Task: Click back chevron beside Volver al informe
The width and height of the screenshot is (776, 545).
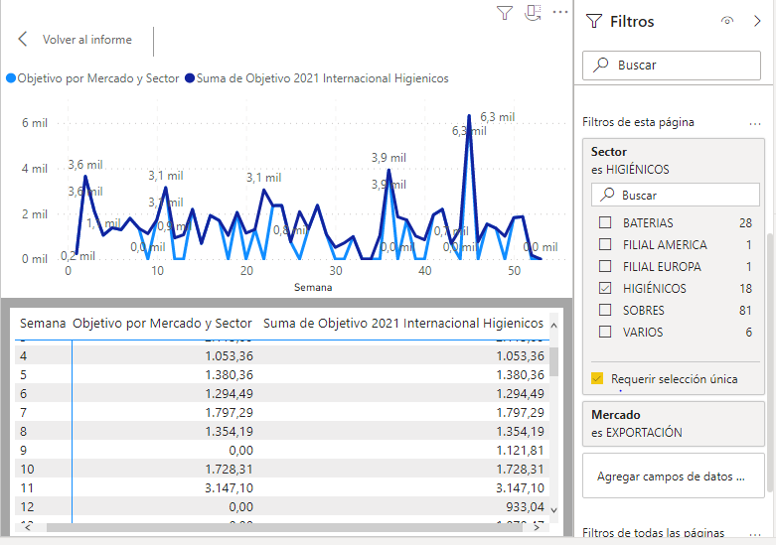Action: tap(22, 39)
